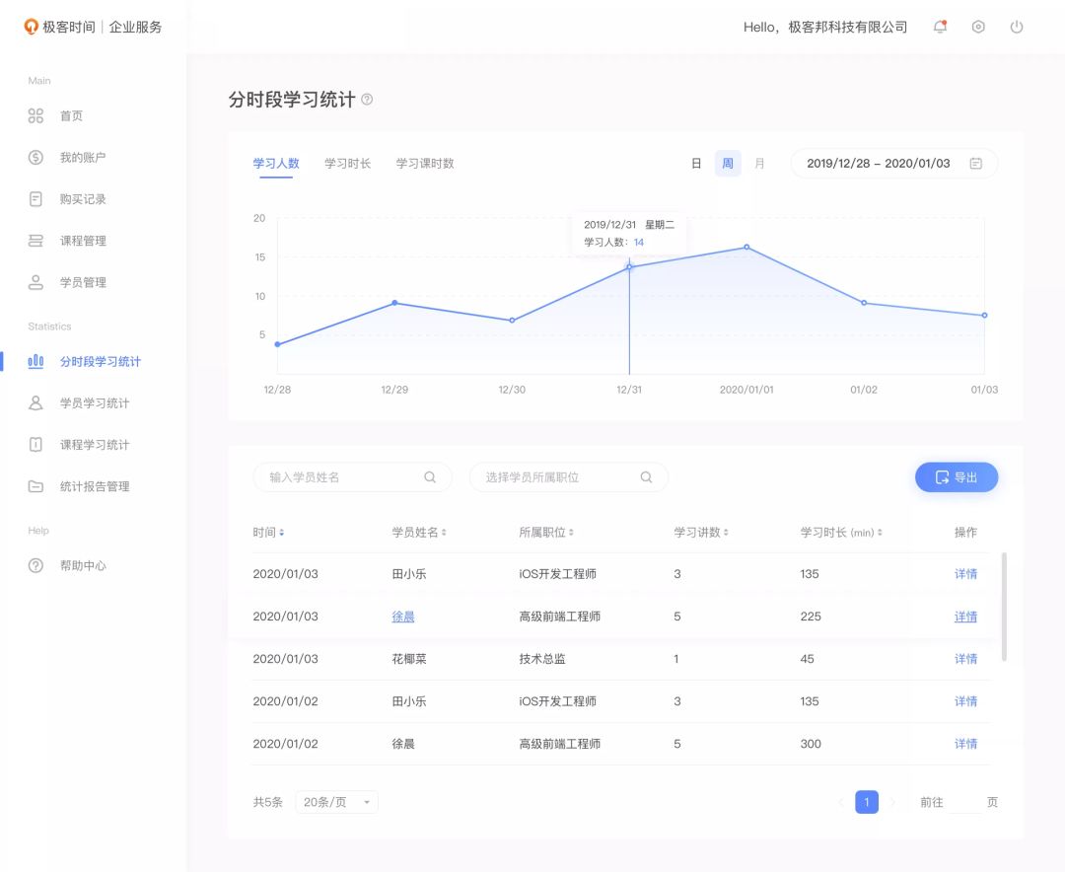Open 帮助中心 in the sidebar
The image size is (1065, 872).
[x=83, y=565]
